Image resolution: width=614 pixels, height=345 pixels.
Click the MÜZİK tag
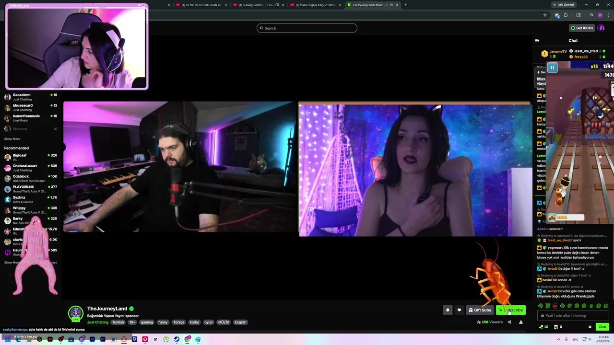224,322
